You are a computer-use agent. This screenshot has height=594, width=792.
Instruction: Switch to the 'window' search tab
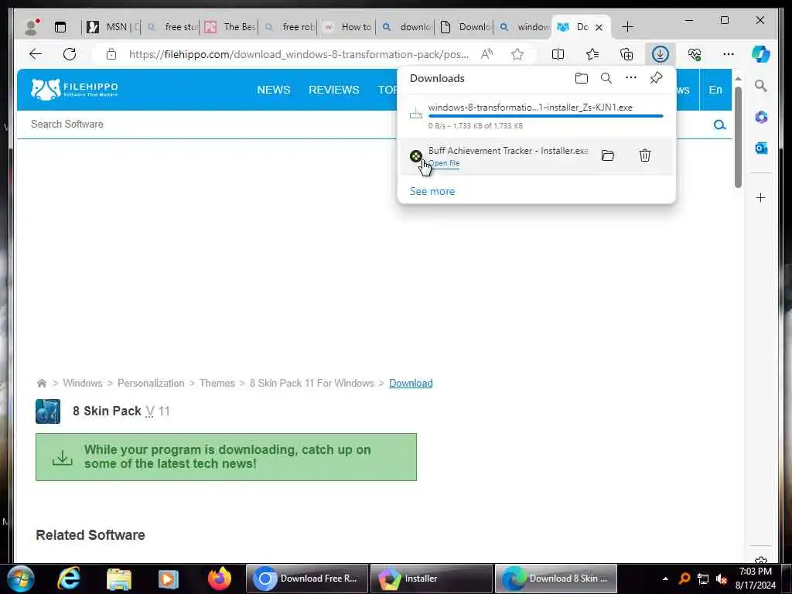click(524, 27)
